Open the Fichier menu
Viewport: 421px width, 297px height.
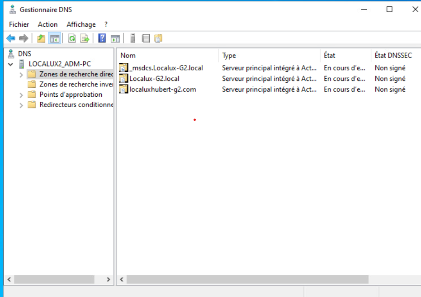19,24
